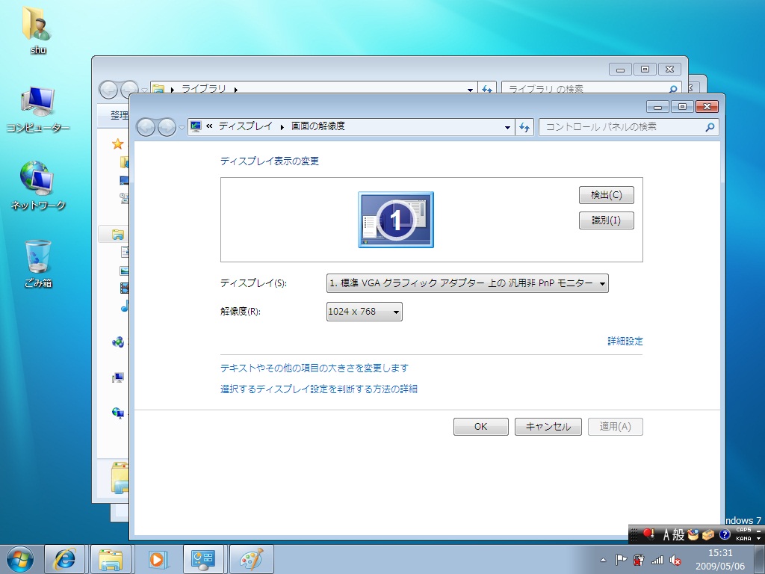
Task: Click the muted volume tray icon
Action: (x=675, y=560)
